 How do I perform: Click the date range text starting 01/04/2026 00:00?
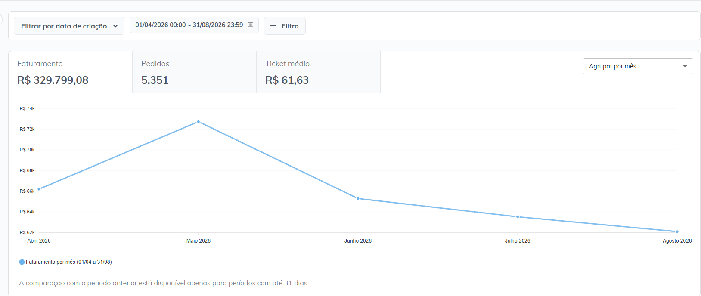click(x=189, y=25)
